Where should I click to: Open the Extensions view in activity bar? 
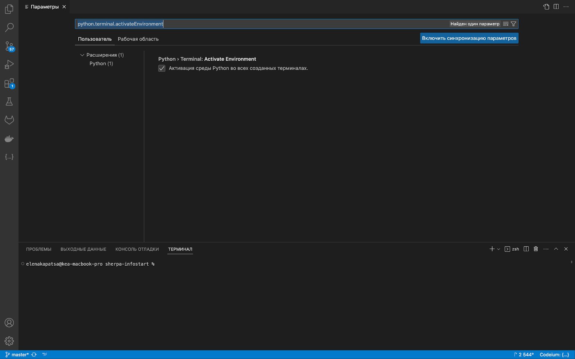(x=9, y=83)
